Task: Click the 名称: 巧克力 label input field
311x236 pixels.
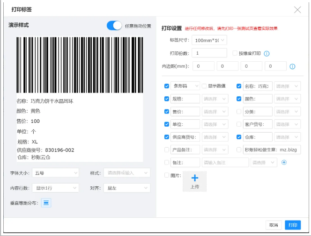Action: click(258, 86)
